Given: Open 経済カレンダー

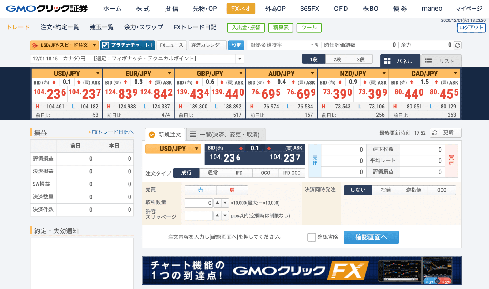Looking at the screenshot, I should point(208,45).
